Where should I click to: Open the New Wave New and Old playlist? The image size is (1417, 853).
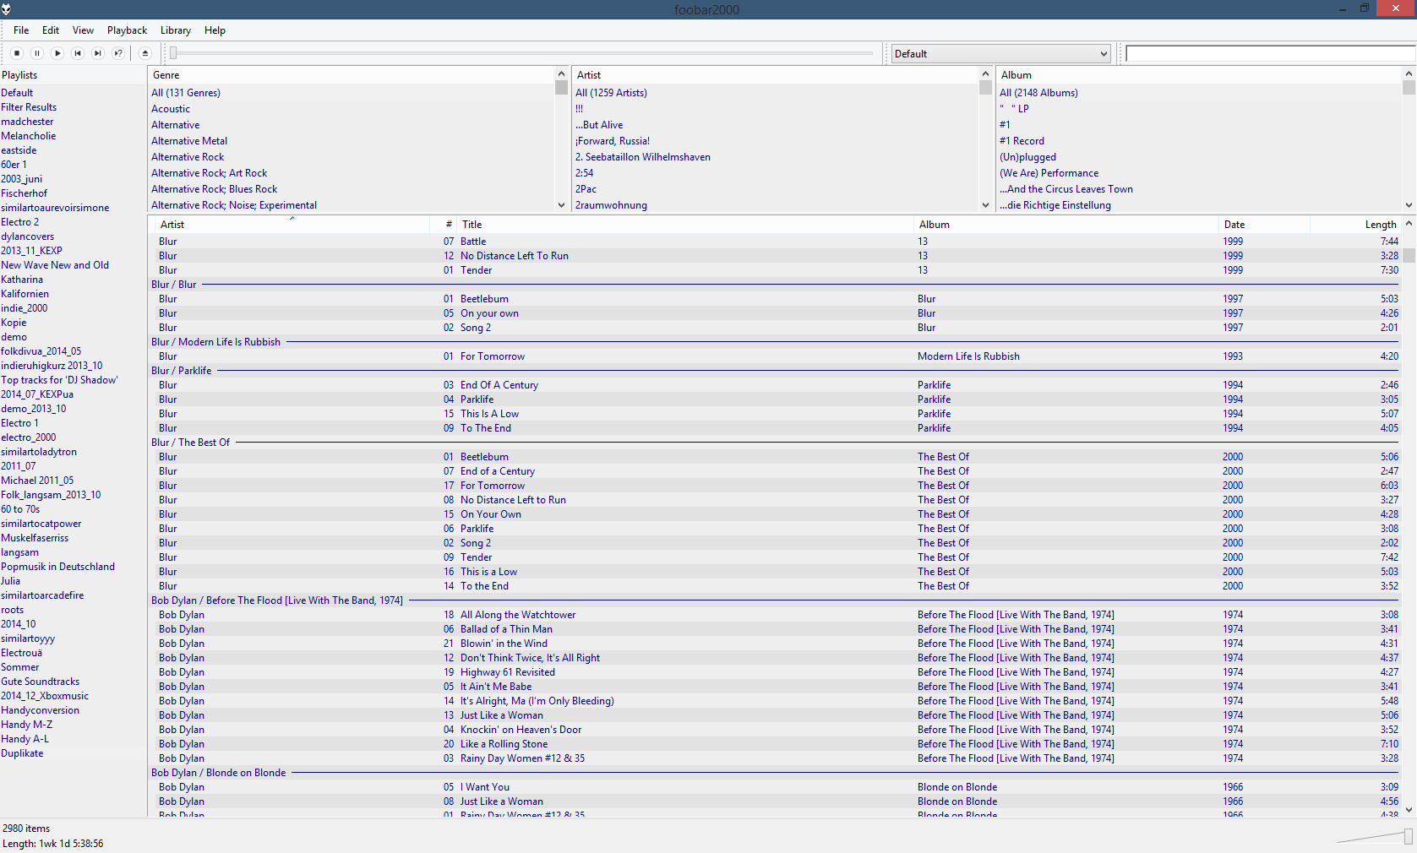(55, 265)
